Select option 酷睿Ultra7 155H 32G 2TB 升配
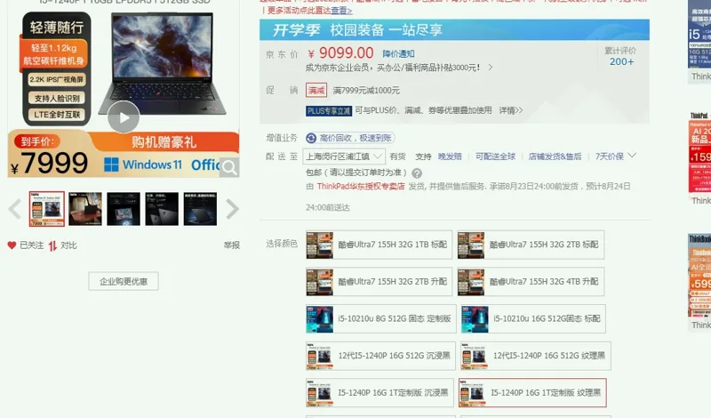 pos(379,282)
